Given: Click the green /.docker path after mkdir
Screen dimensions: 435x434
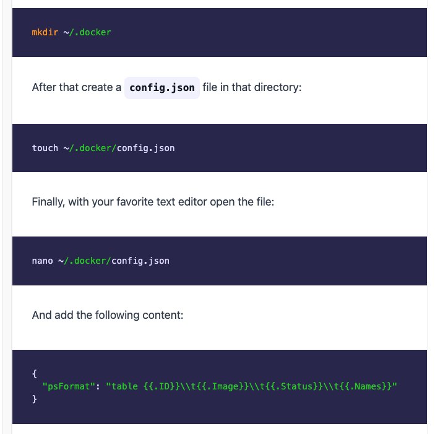Looking at the screenshot, I should point(92,32).
